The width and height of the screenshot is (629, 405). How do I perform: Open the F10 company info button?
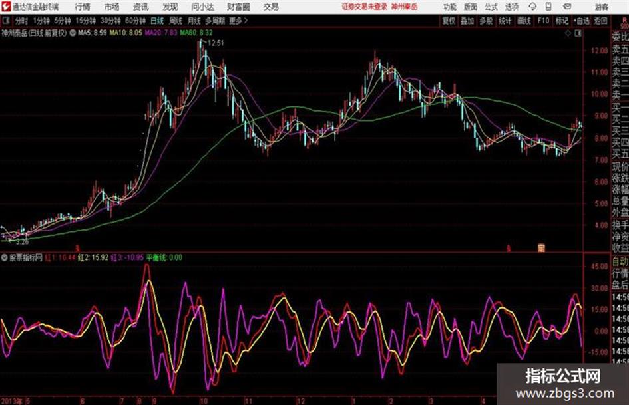click(x=543, y=21)
